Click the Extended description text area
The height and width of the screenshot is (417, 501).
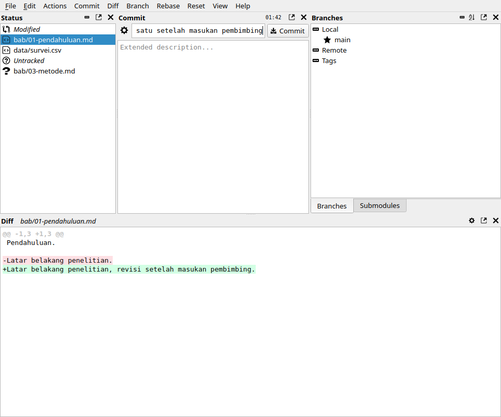click(213, 127)
